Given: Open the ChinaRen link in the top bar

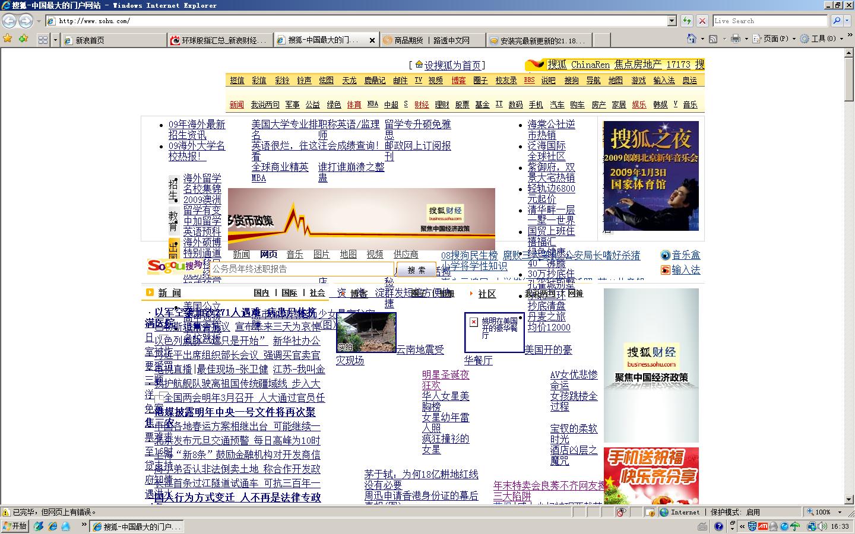Looking at the screenshot, I should pyautogui.click(x=590, y=65).
